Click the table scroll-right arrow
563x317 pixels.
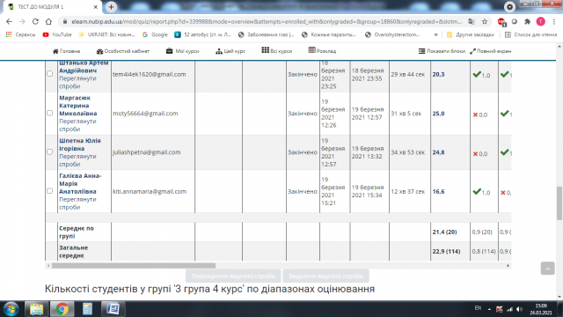tap(508, 266)
